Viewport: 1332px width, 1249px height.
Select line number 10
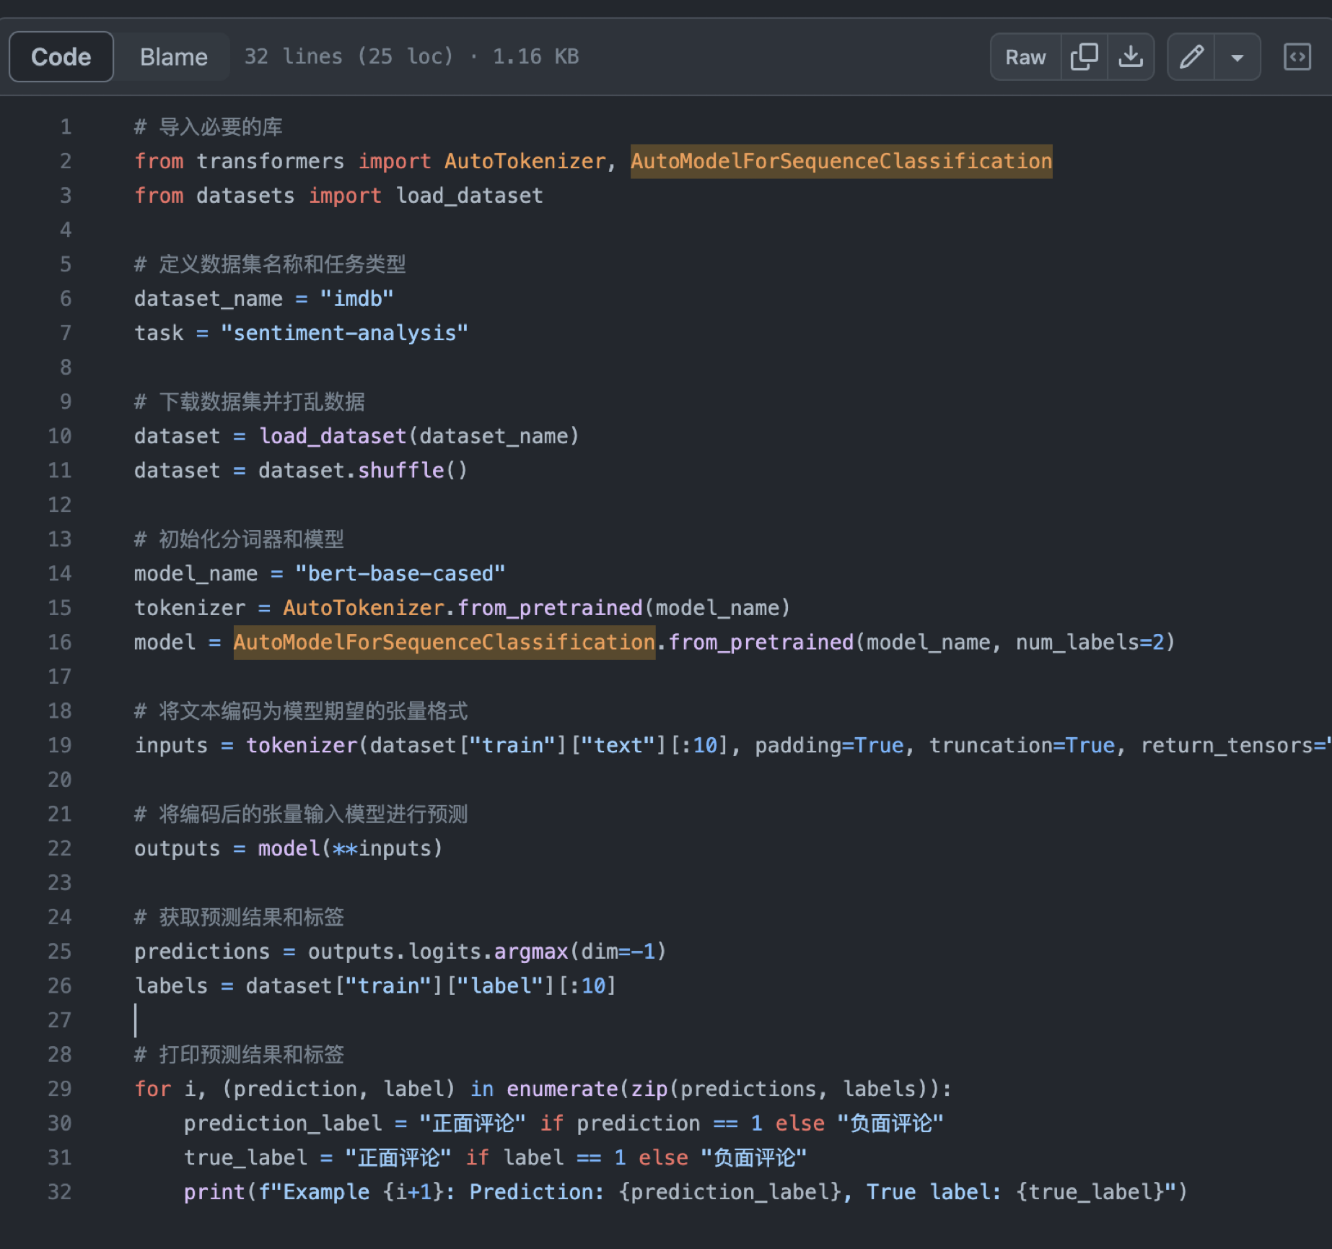click(x=60, y=436)
